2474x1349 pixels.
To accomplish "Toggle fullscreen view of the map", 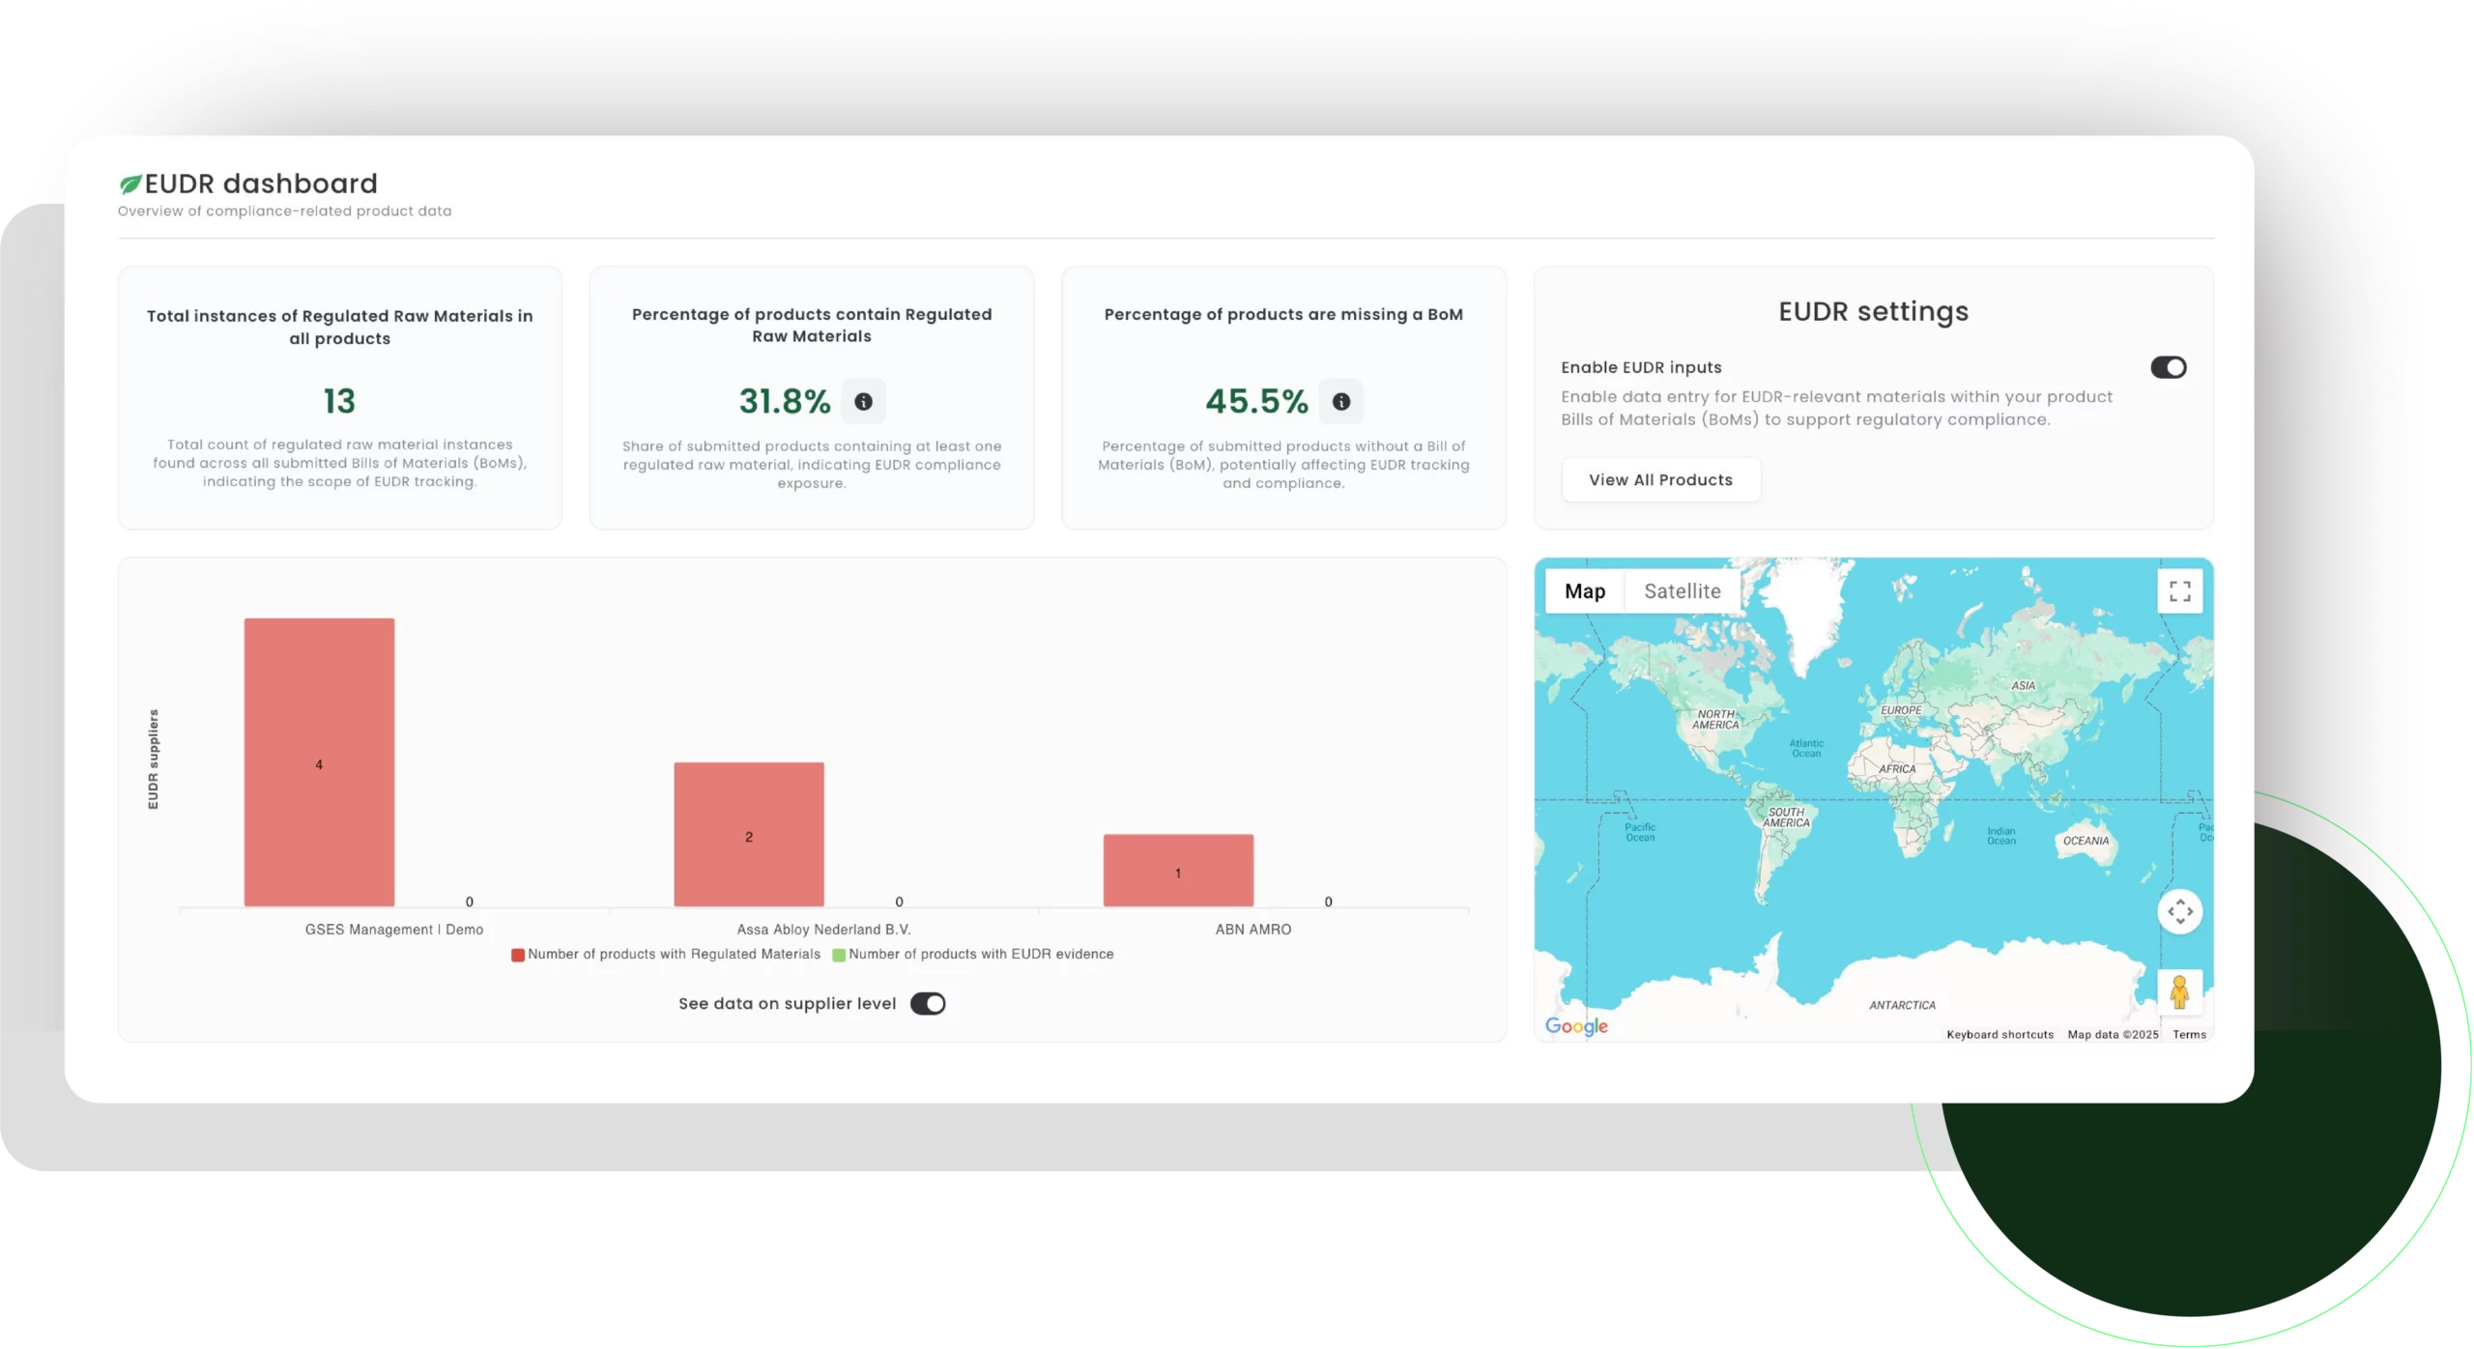I will (2179, 590).
